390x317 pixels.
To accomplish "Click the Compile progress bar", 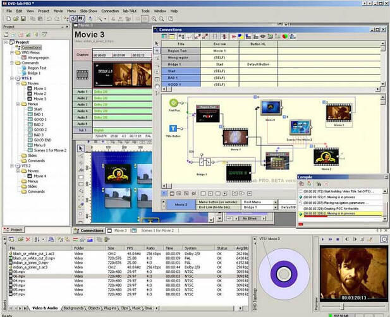I will tap(343, 217).
